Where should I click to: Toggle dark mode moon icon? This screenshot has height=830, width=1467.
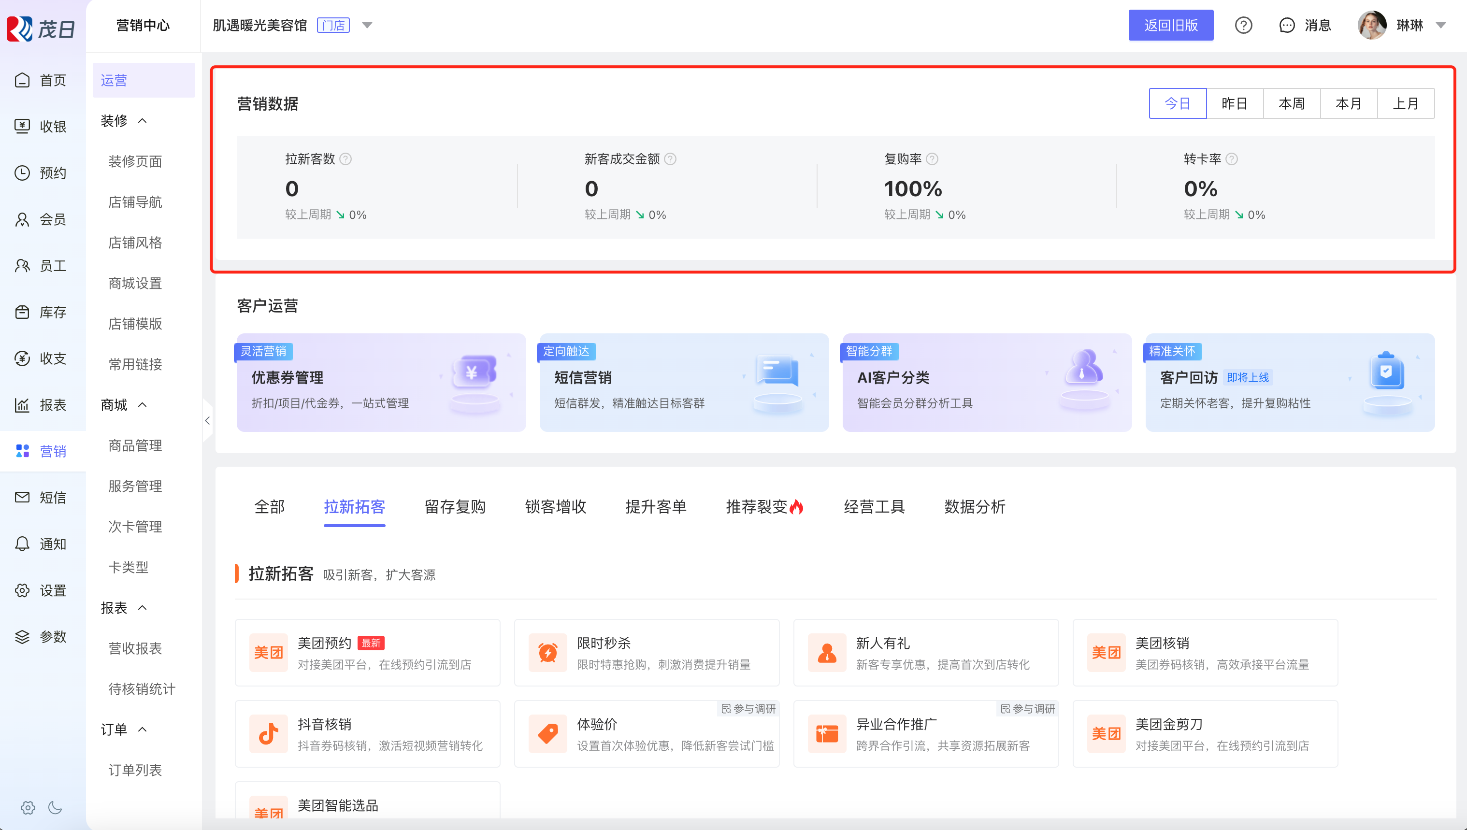[x=55, y=807]
